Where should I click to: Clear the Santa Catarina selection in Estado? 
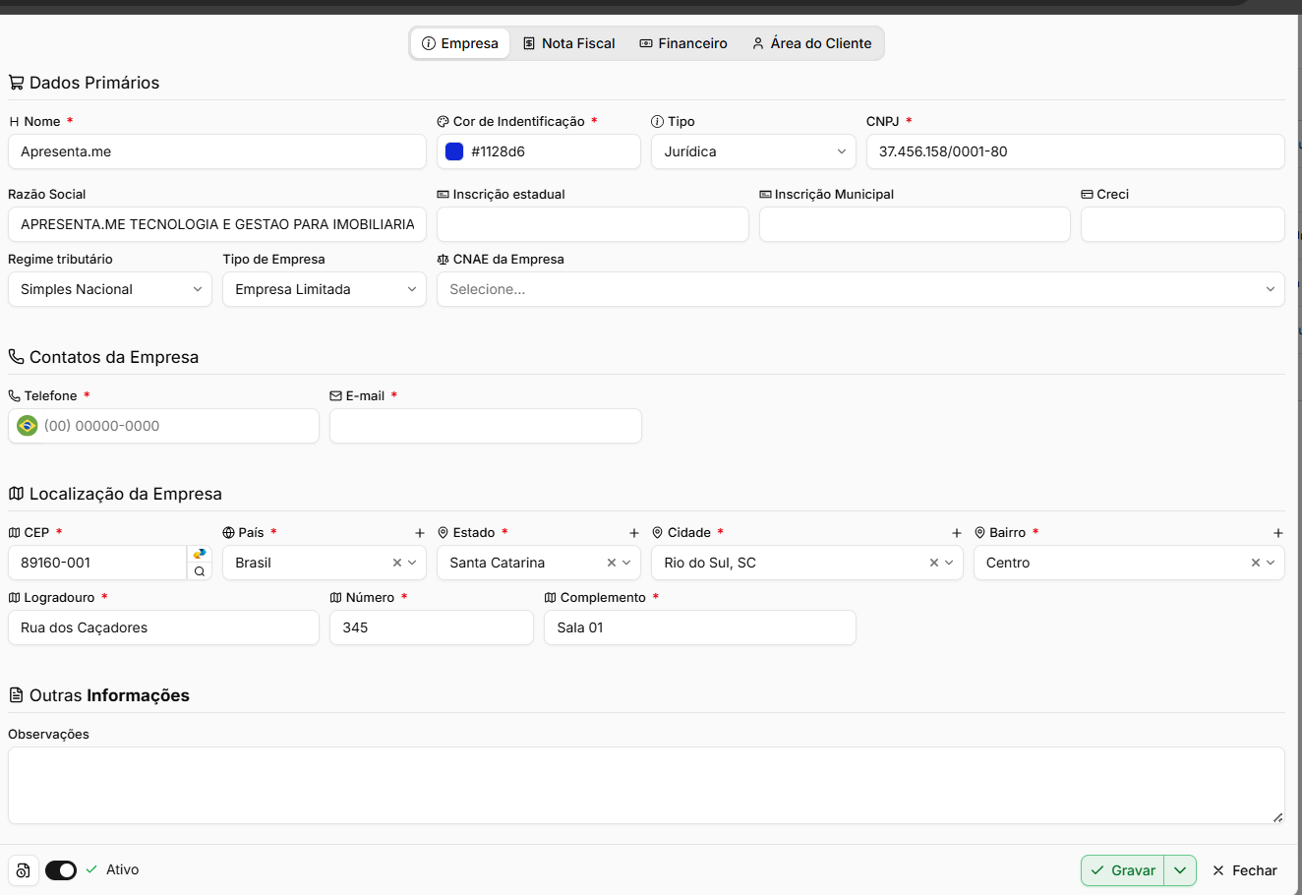[612, 563]
